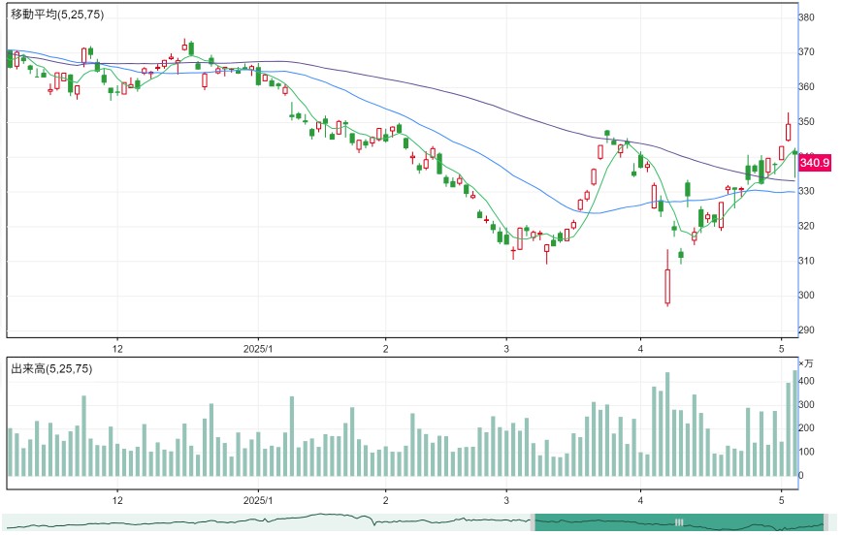The height and width of the screenshot is (535, 842).
Task: Click the rightmost volume bar
Action: tap(795, 423)
